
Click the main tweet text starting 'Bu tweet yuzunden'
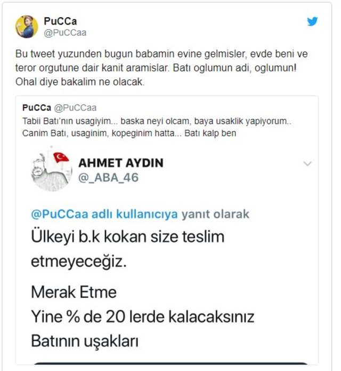pos(161,68)
